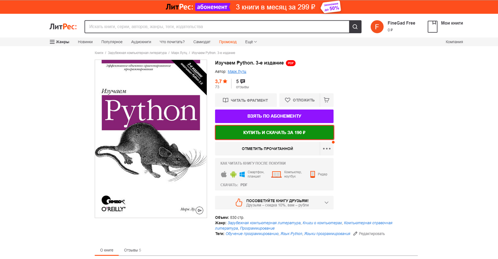This screenshot has height=259, width=498.
Task: Click the ЛитРес logo
Action: pyautogui.click(x=63, y=27)
